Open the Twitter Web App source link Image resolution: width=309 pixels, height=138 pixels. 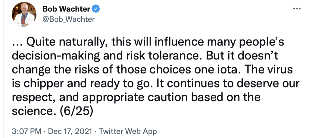pyautogui.click(x=128, y=131)
